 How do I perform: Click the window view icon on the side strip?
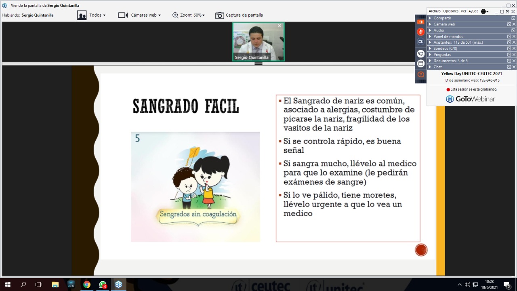tap(420, 63)
